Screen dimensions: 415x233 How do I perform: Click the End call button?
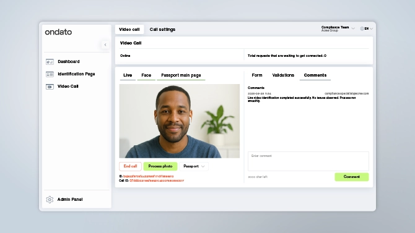click(x=130, y=166)
